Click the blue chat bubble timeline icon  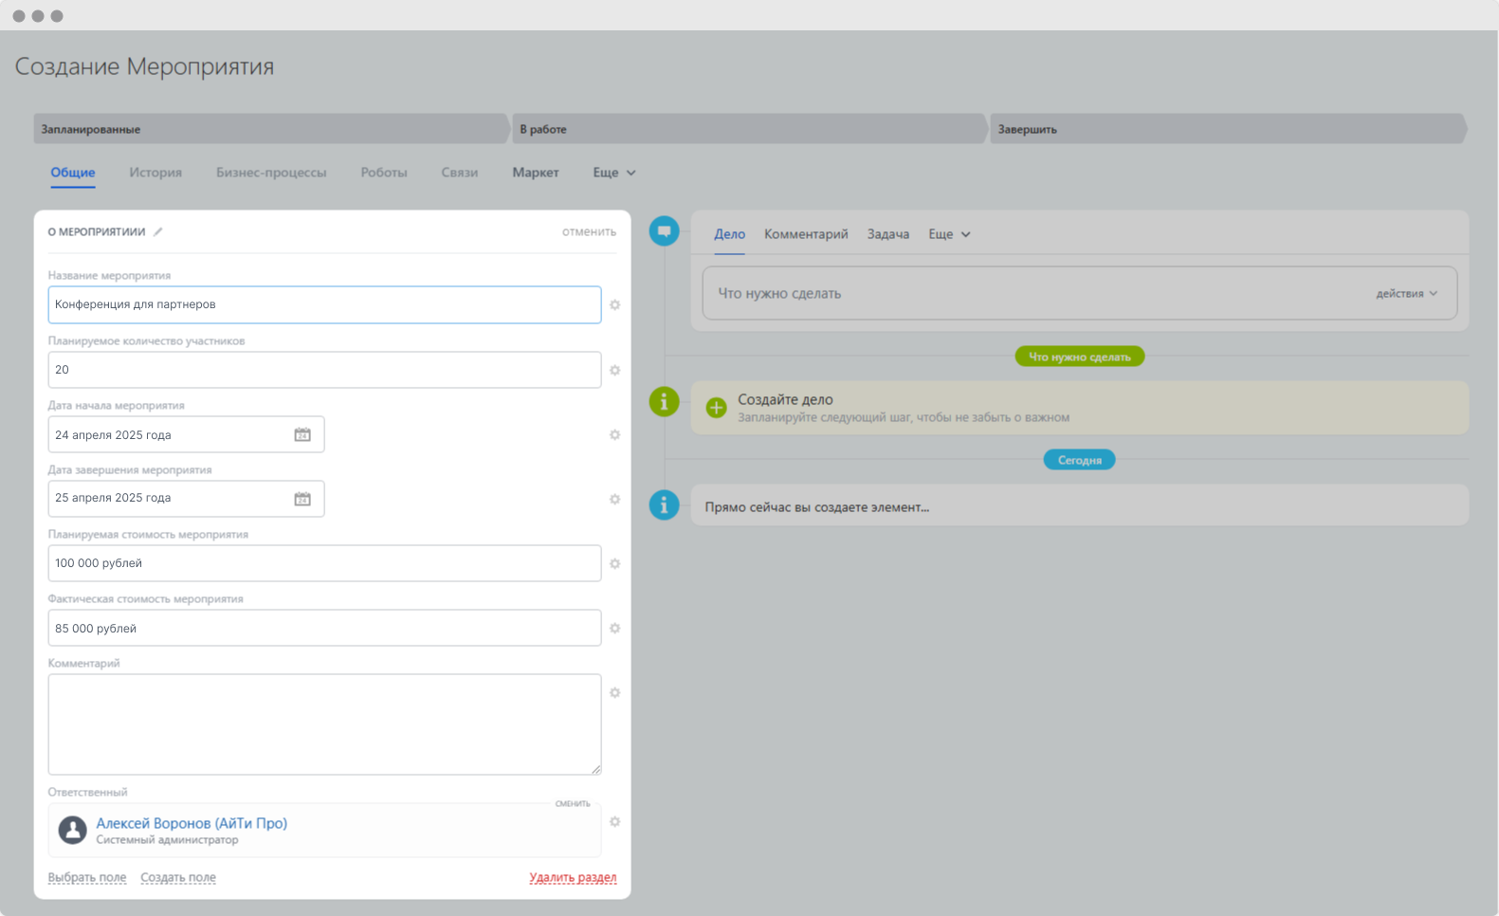tap(664, 230)
